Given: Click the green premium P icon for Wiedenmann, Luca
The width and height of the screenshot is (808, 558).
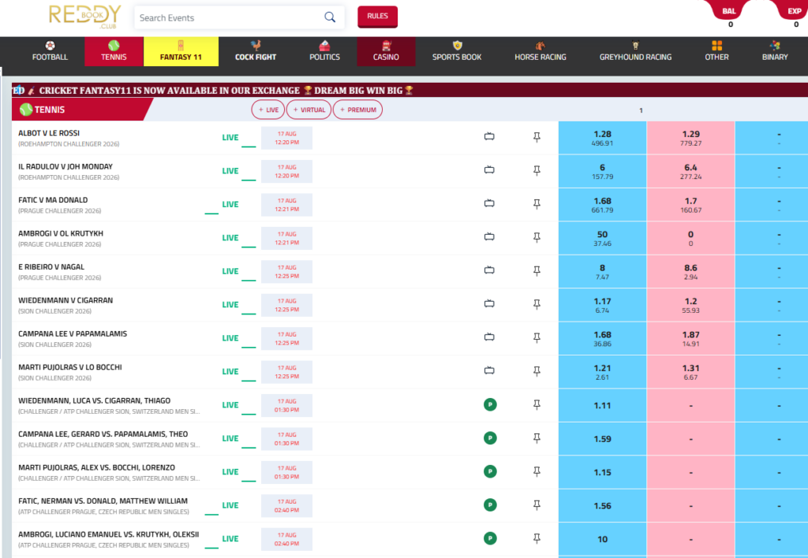Looking at the screenshot, I should point(490,404).
